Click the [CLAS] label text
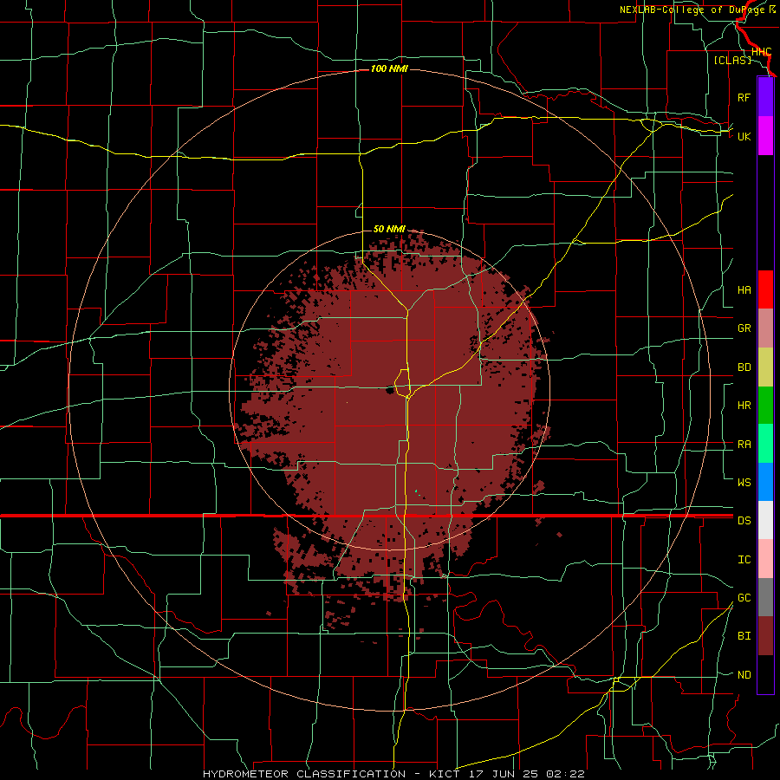The width and height of the screenshot is (780, 780). 732,60
